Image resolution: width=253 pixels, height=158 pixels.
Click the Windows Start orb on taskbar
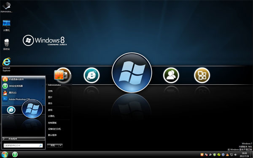pos(5,155)
